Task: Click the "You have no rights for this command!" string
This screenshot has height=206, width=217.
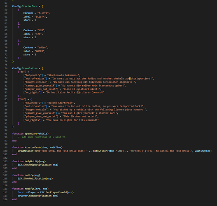Action: (72, 120)
